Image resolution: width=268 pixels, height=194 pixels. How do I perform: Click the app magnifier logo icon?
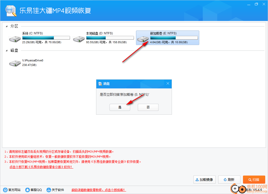click(11, 11)
